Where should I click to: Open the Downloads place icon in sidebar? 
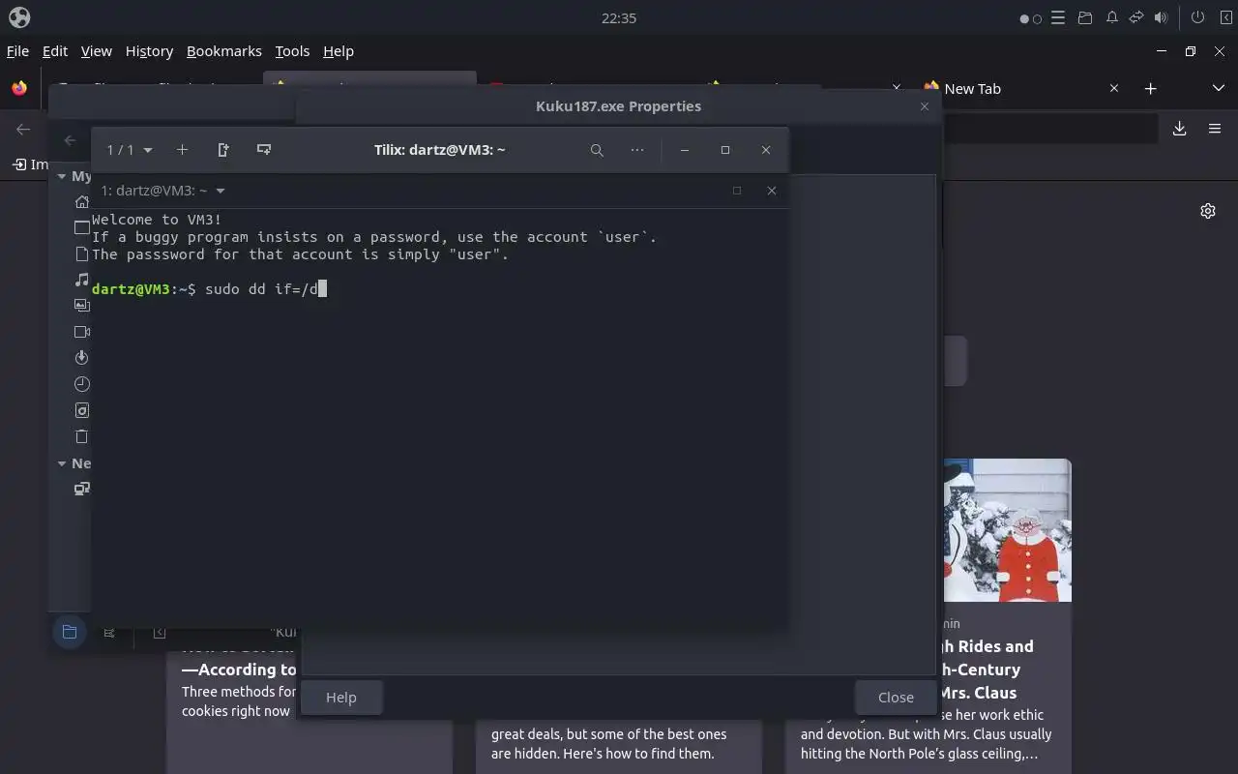tap(82, 358)
